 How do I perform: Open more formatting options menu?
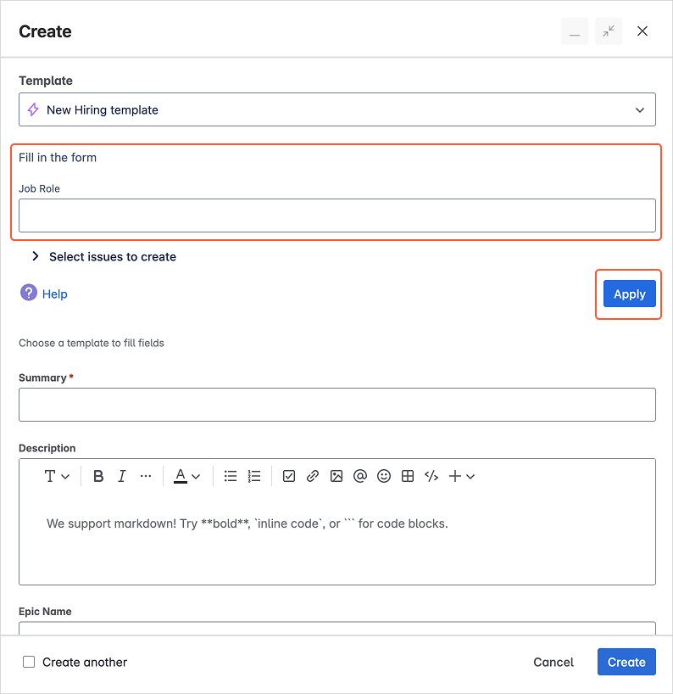146,476
